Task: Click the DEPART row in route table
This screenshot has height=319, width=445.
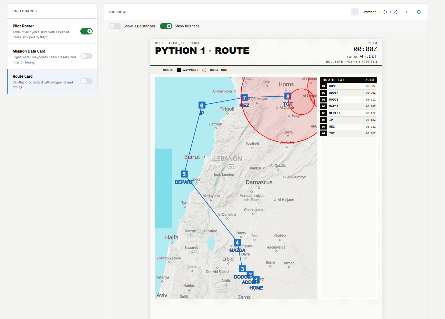Action: pyautogui.click(x=349, y=113)
